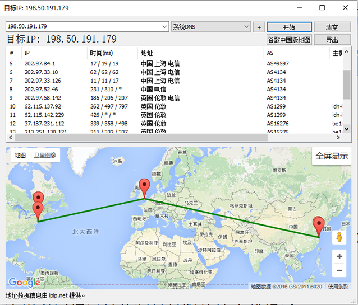Click 全屏显示 to show fullscreen map
The image size is (358, 305).
331,156
